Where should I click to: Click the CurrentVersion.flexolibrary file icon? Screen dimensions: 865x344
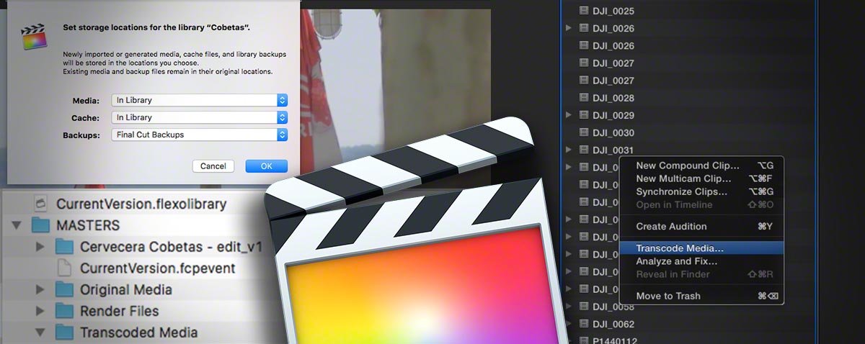[41, 204]
